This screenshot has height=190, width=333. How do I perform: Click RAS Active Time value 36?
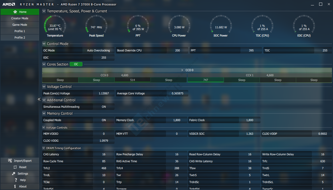pyautogui.click(x=177, y=161)
